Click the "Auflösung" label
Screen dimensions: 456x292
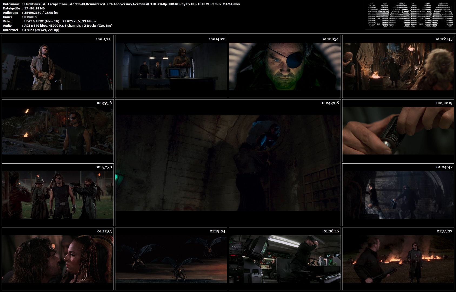pos(11,13)
